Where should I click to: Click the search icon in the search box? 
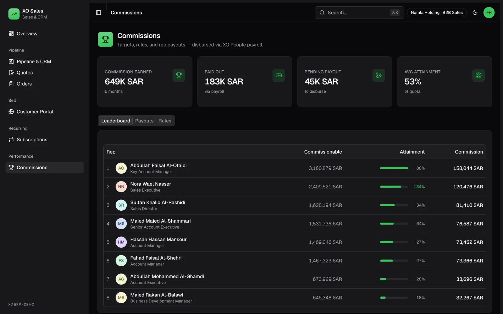tap(322, 13)
